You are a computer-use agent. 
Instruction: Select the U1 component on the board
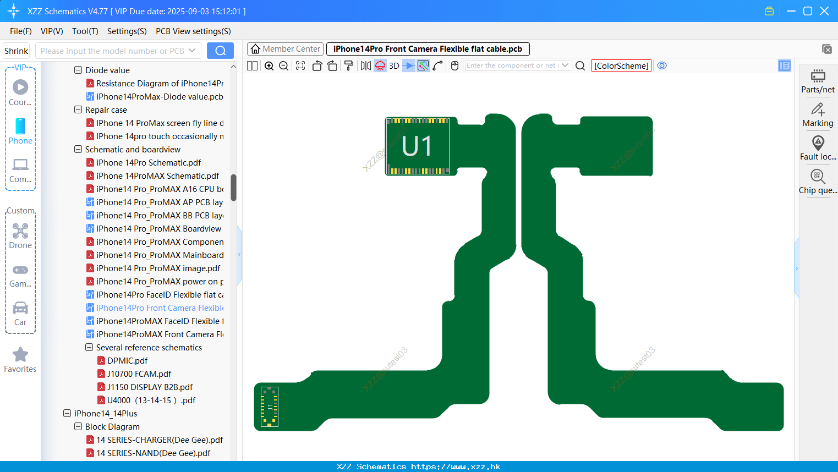pos(417,146)
